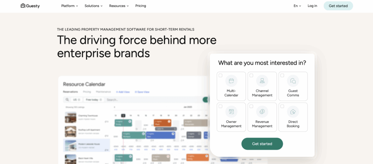Open the Resources menu
The image size is (373, 164).
coord(119,6)
